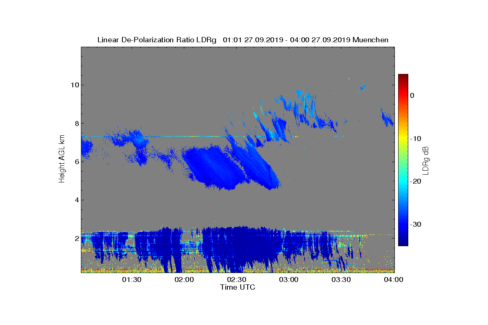Click the height tick label 2
Screen dimensions: 488x325
coord(76,238)
